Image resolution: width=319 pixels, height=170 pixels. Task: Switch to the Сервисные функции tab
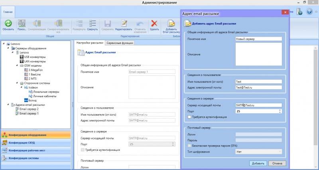pyautogui.click(x=120, y=43)
